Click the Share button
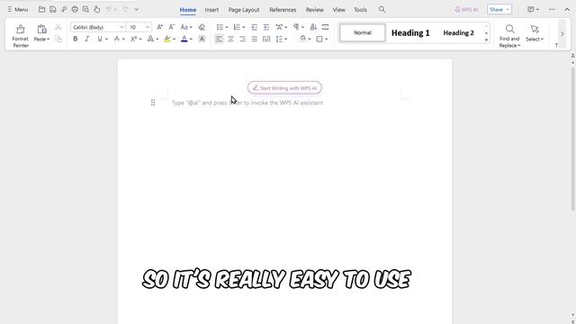This screenshot has width=576, height=324. tap(499, 10)
